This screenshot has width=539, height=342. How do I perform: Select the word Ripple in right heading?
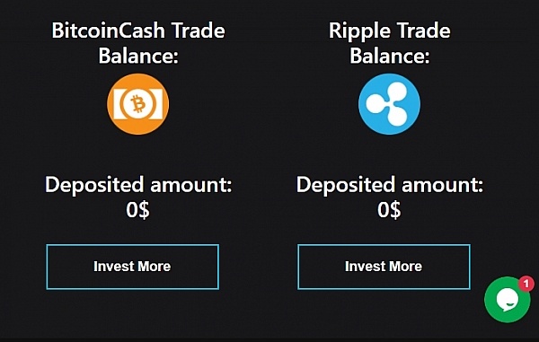coord(360,31)
